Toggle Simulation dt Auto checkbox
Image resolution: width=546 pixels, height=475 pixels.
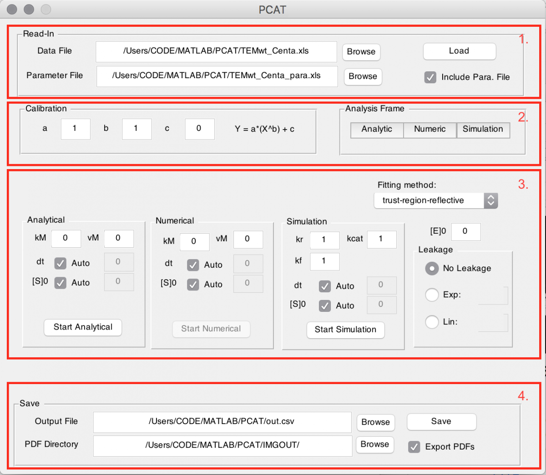325,286
